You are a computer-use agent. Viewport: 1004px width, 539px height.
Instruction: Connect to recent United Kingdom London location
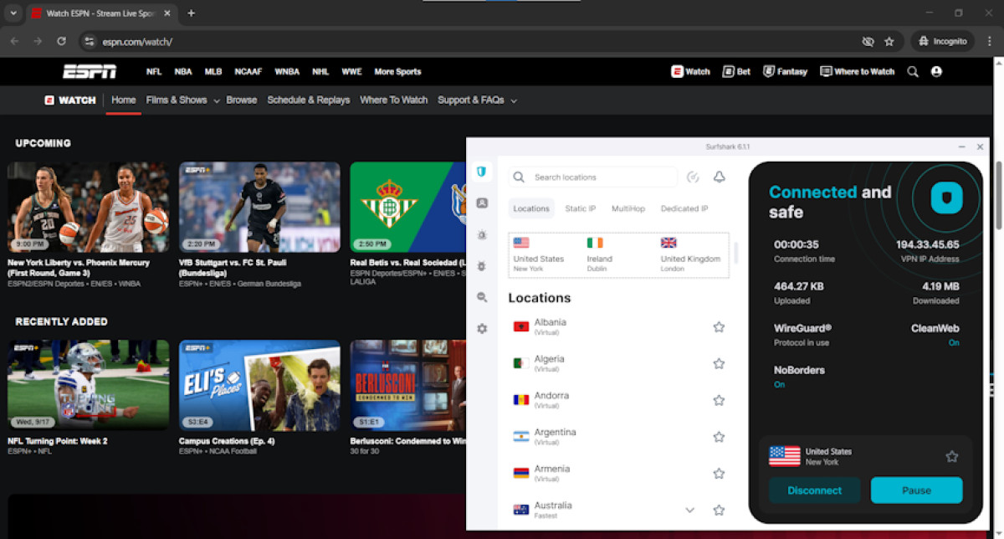pos(690,255)
